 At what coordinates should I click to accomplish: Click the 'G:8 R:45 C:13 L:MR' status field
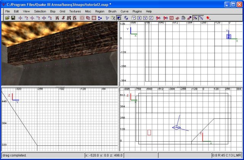pyautogui.click(x=226, y=155)
